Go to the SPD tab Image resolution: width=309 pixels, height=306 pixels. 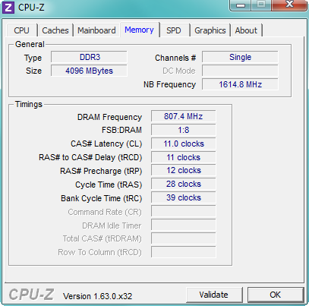tap(174, 30)
